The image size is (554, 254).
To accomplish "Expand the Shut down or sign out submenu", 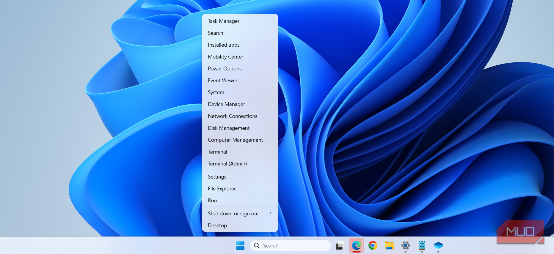I will (240, 214).
